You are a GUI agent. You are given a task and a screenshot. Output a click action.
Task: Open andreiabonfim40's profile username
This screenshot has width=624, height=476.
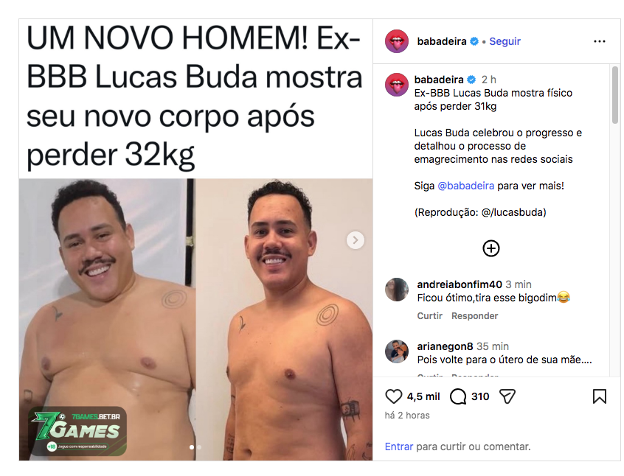[x=460, y=284]
